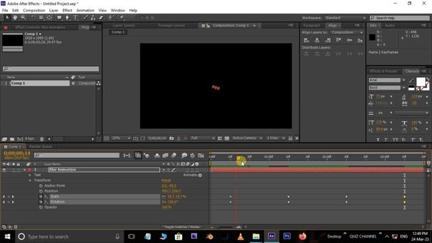Open the Animation menu

[85, 11]
